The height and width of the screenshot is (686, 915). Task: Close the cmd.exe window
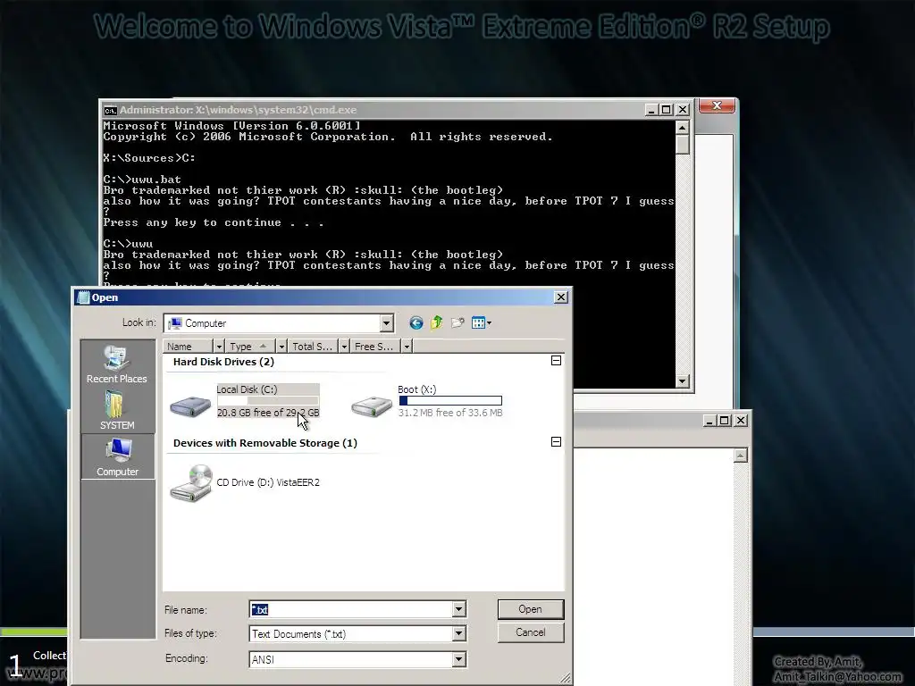[x=682, y=110]
